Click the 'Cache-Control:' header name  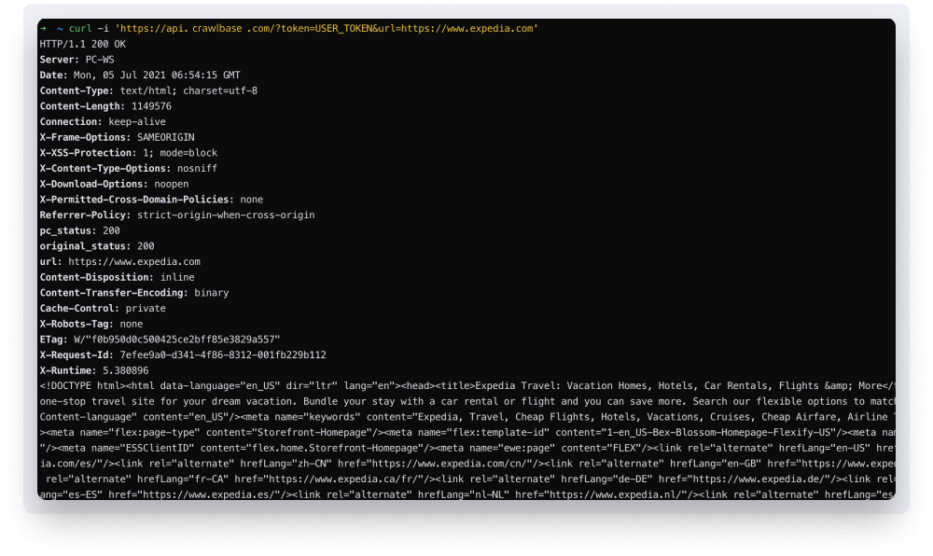pyautogui.click(x=79, y=308)
